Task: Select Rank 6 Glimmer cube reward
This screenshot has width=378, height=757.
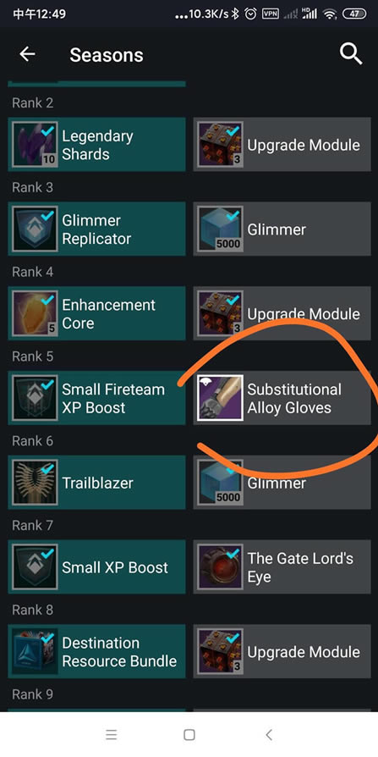Action: tap(282, 483)
